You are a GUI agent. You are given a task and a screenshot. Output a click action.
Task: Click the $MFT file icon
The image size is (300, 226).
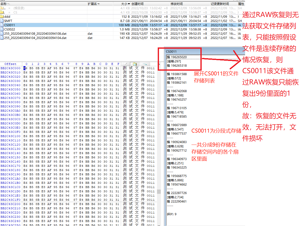[x=2, y=21]
